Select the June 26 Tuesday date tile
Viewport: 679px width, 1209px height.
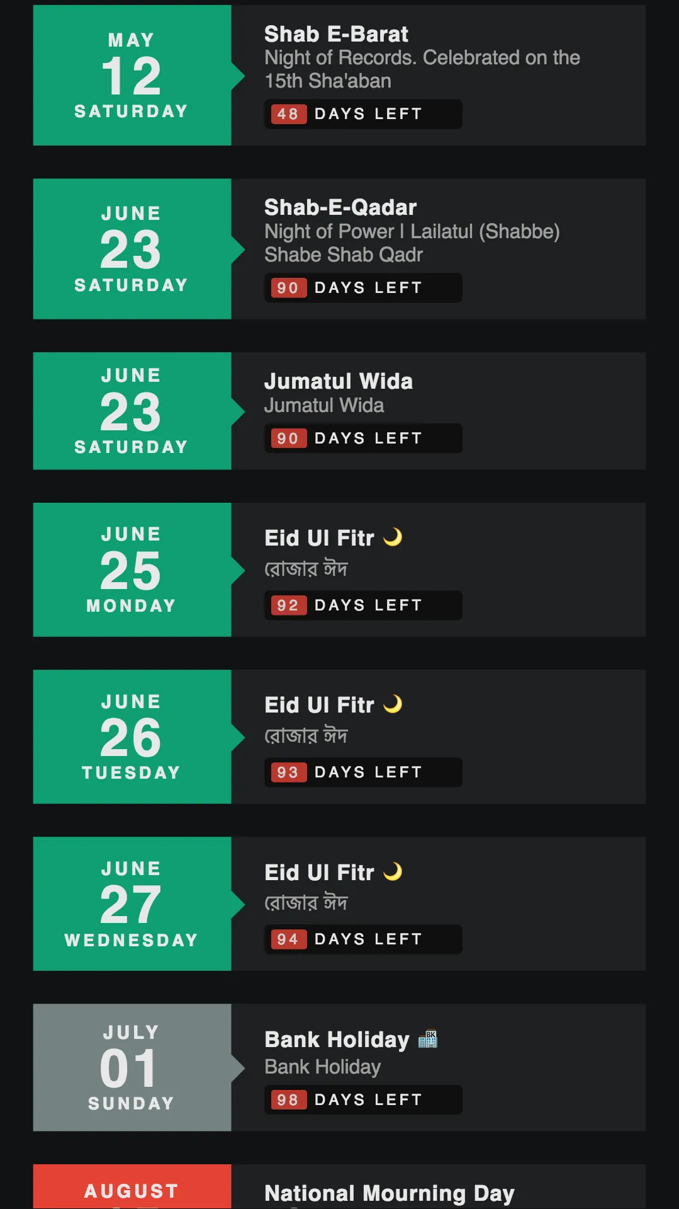(x=132, y=736)
